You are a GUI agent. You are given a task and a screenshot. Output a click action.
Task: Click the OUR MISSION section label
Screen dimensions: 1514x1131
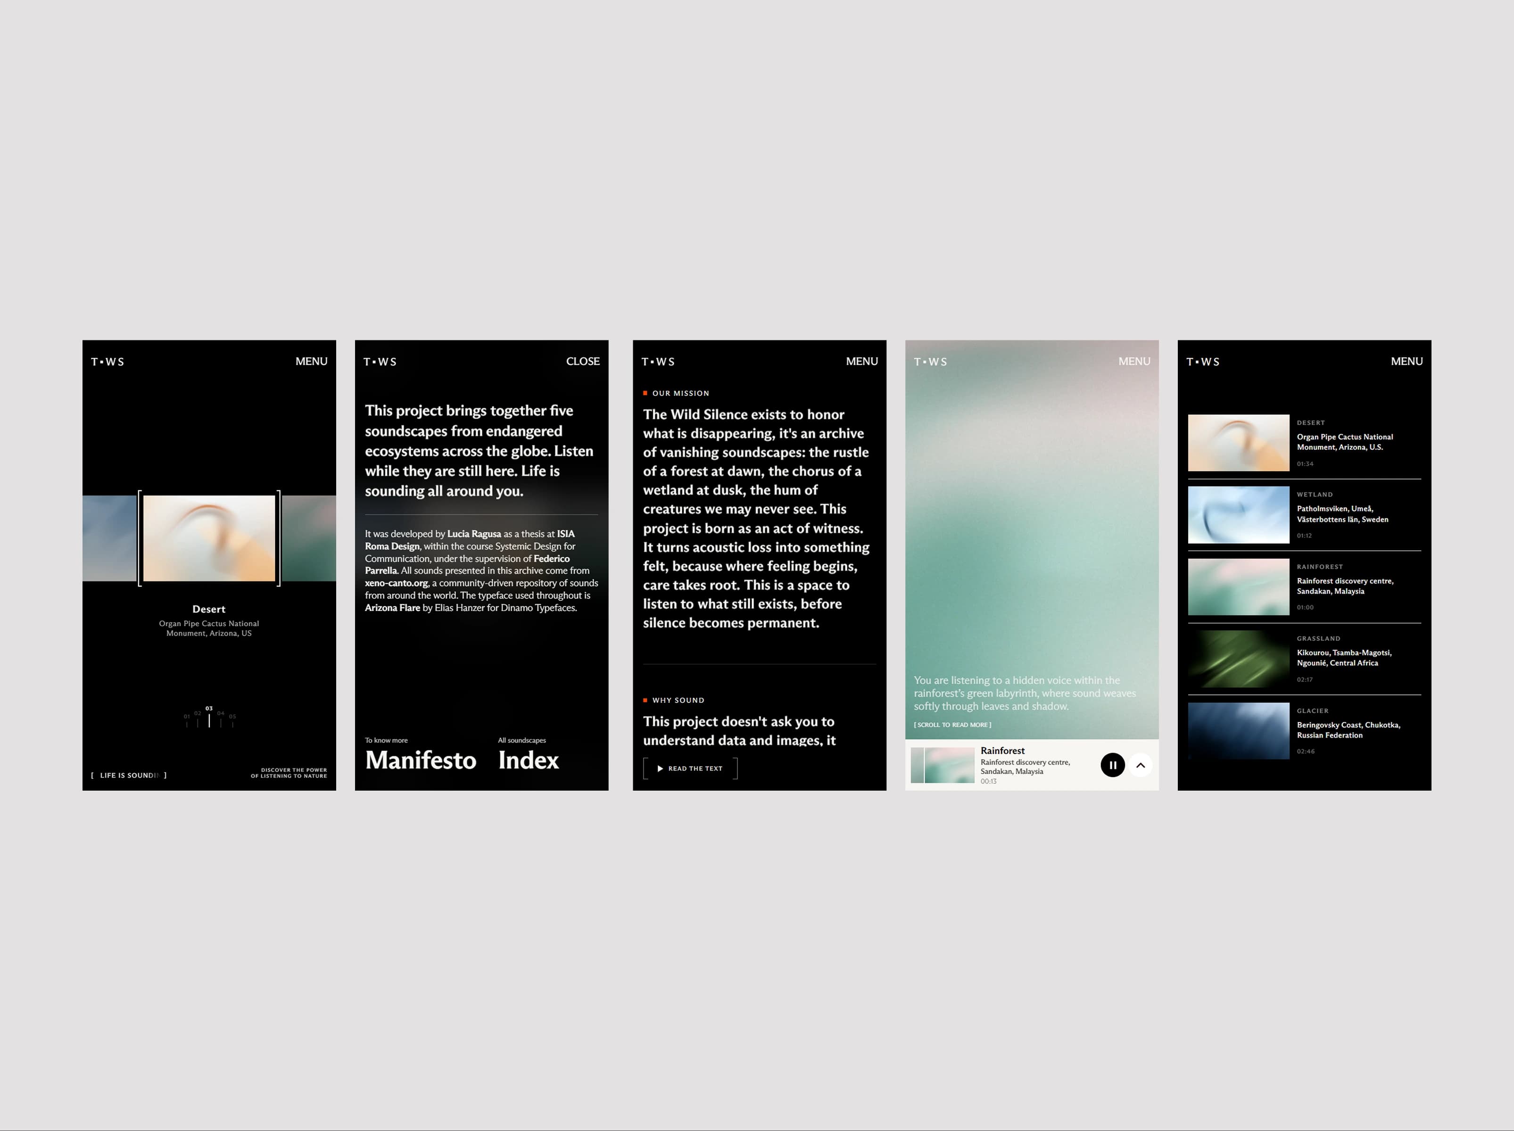[676, 393]
